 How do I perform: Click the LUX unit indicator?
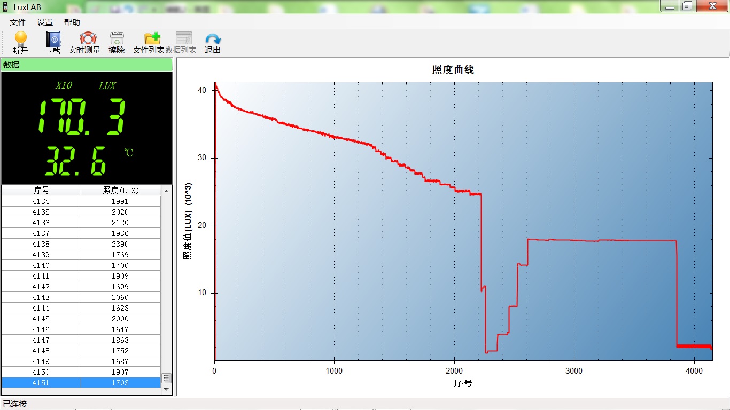(x=107, y=85)
